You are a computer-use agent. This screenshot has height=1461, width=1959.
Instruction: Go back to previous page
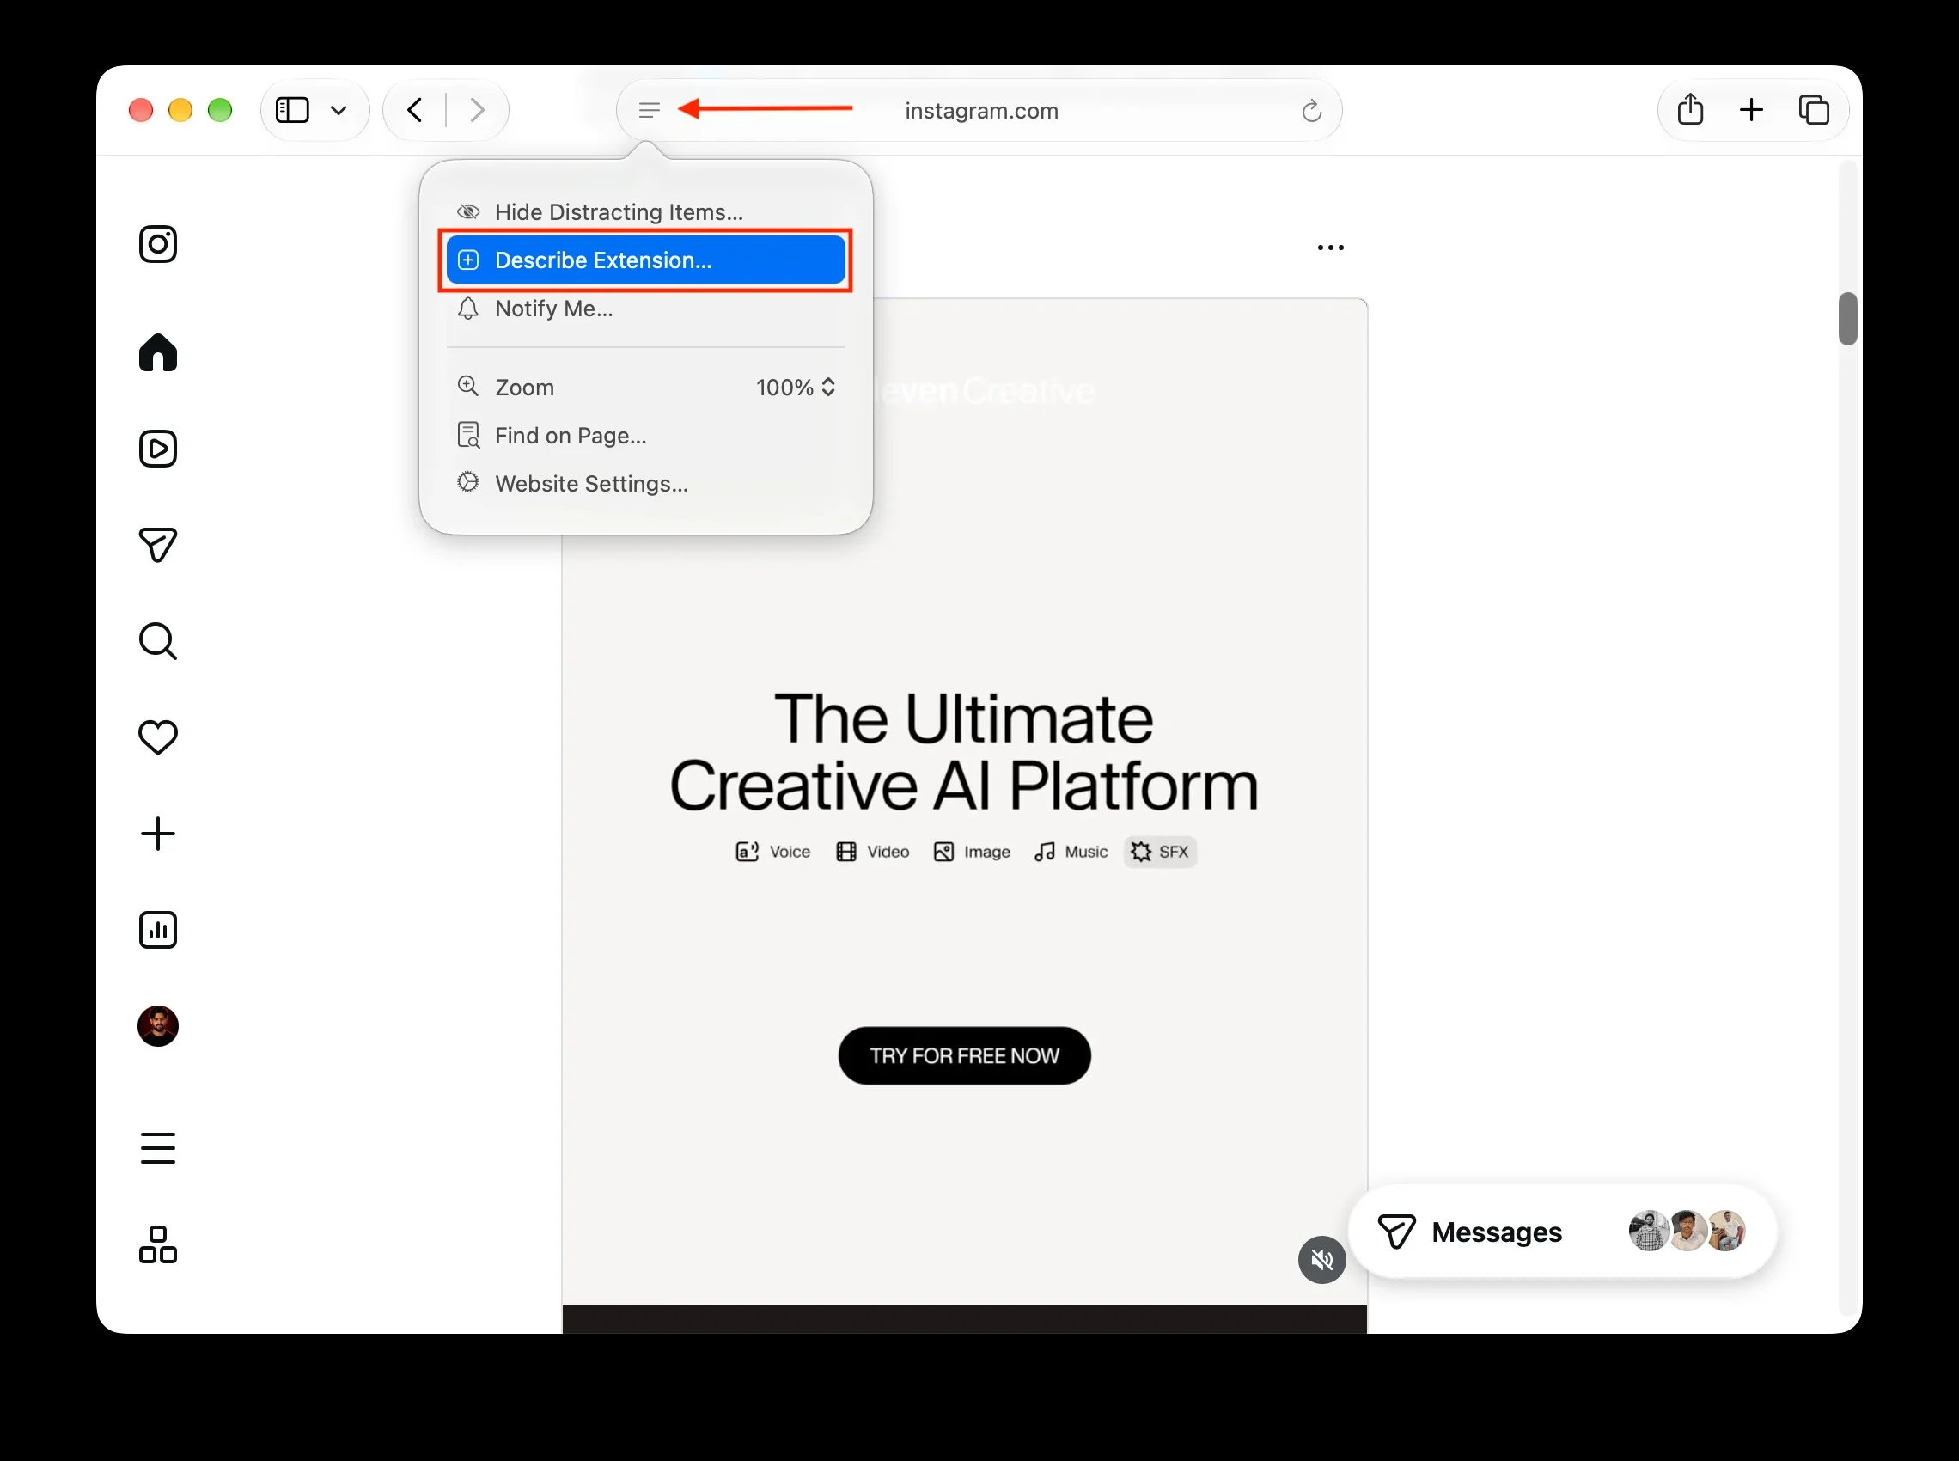pyautogui.click(x=415, y=110)
